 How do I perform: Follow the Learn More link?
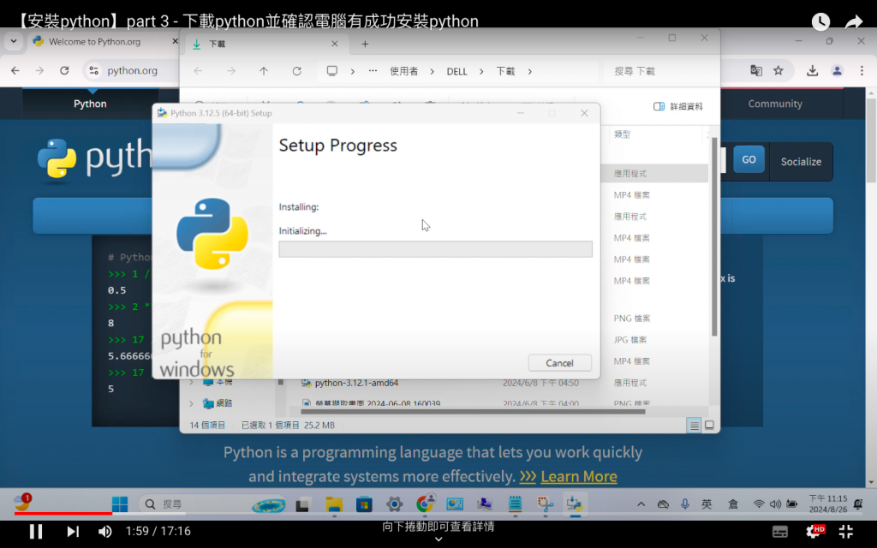579,476
